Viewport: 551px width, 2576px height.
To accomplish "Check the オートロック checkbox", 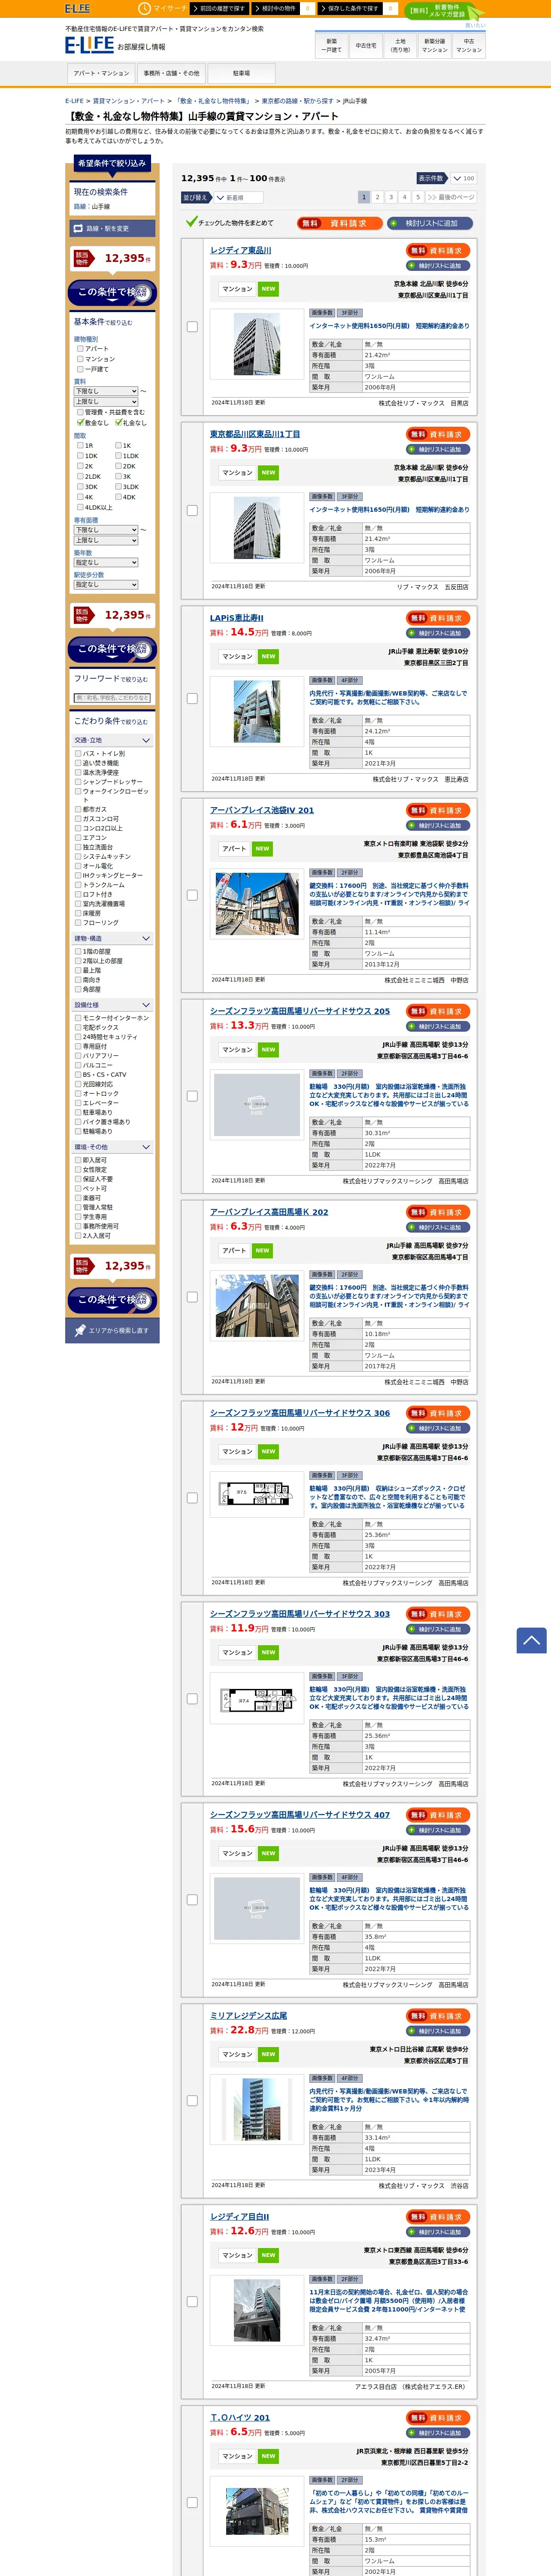I will [78, 1093].
